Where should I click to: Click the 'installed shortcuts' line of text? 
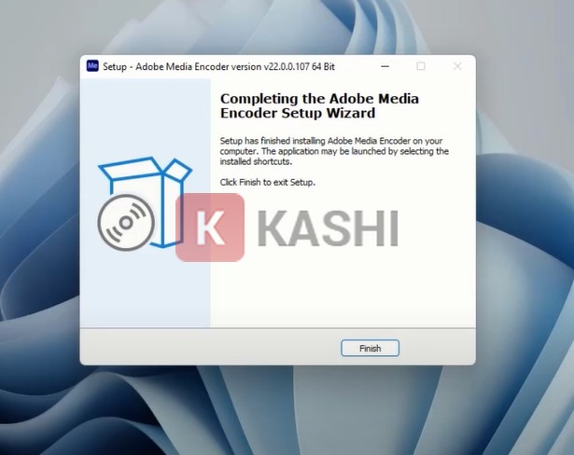click(x=256, y=161)
